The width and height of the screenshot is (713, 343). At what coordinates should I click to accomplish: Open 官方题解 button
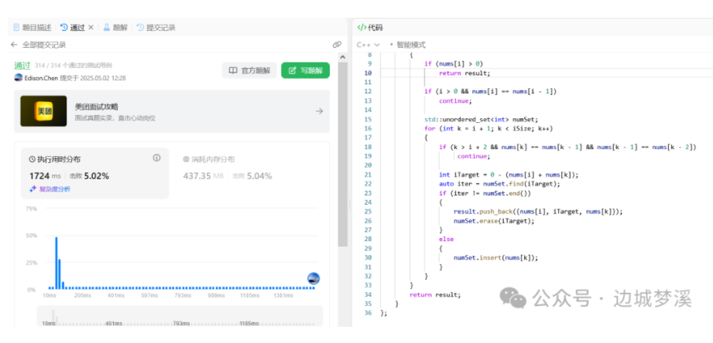pyautogui.click(x=249, y=70)
